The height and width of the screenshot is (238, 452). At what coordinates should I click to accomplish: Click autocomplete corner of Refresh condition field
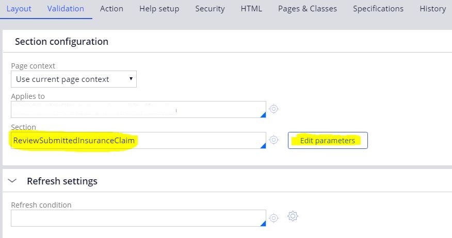[x=263, y=224]
